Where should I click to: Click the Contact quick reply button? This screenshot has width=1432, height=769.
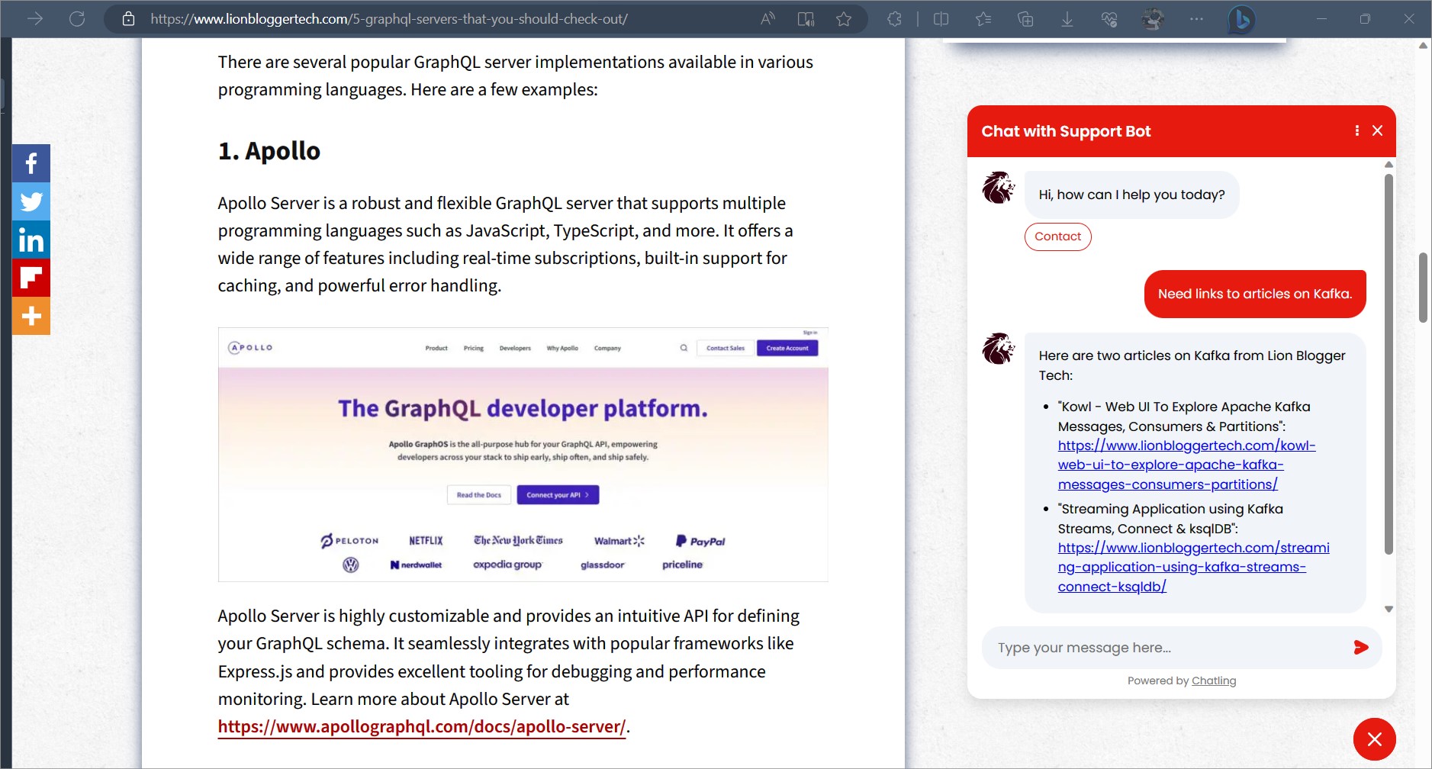pyautogui.click(x=1057, y=236)
